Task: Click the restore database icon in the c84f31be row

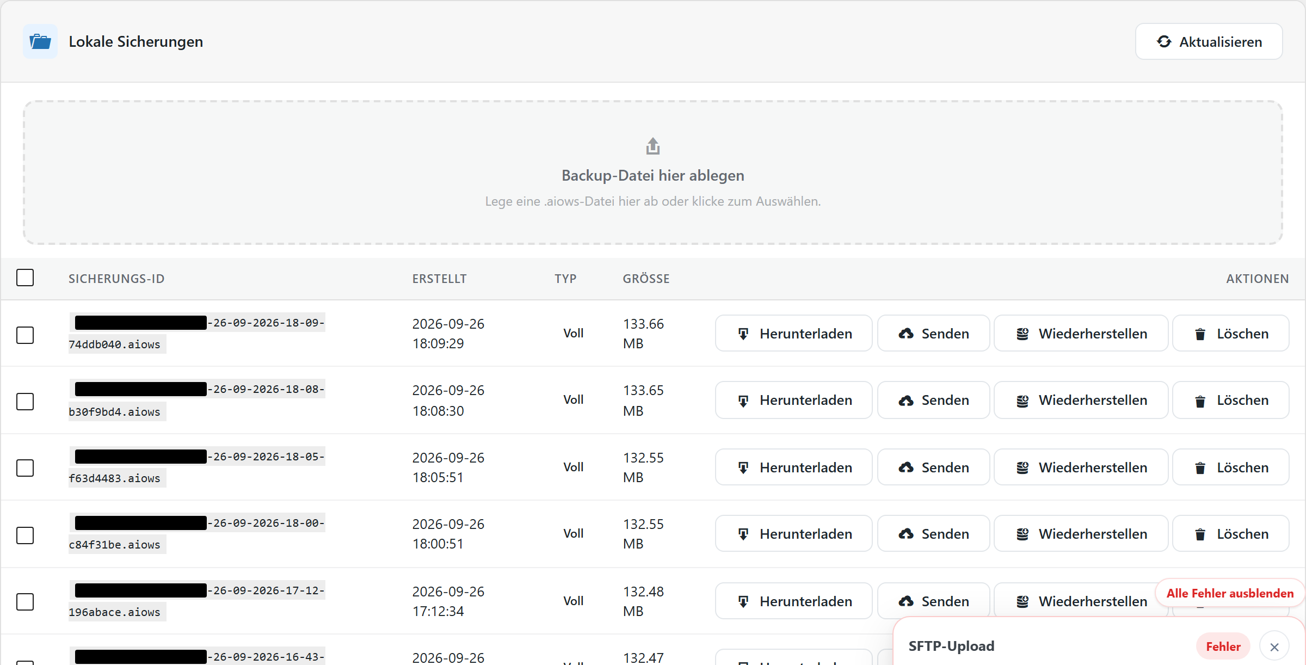Action: point(1022,534)
